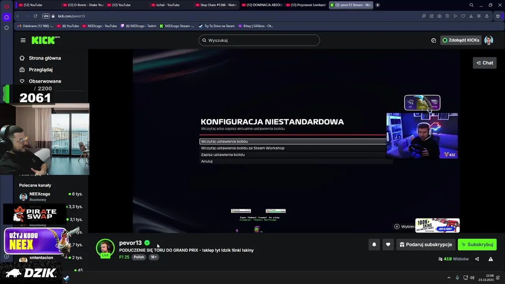The width and height of the screenshot is (505, 284).
Task: Click the Opera logo menu button
Action: tap(6, 6)
